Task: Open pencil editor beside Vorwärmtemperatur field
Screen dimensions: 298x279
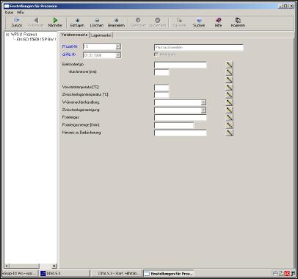Action: pos(229,87)
